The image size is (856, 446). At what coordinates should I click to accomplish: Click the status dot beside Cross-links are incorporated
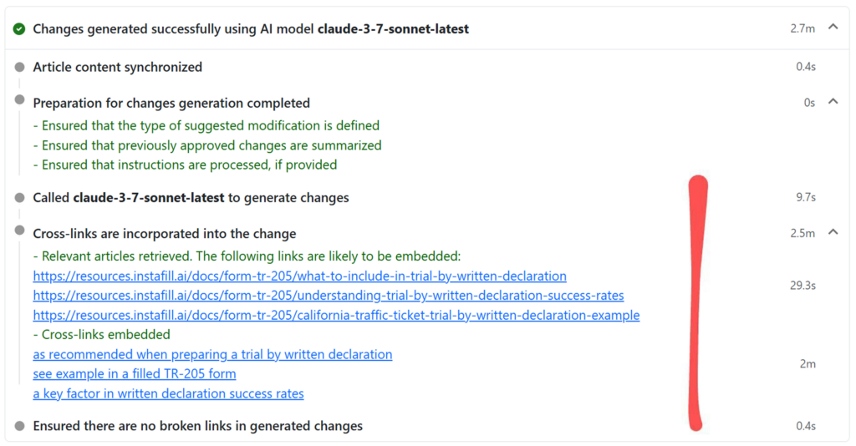click(20, 230)
